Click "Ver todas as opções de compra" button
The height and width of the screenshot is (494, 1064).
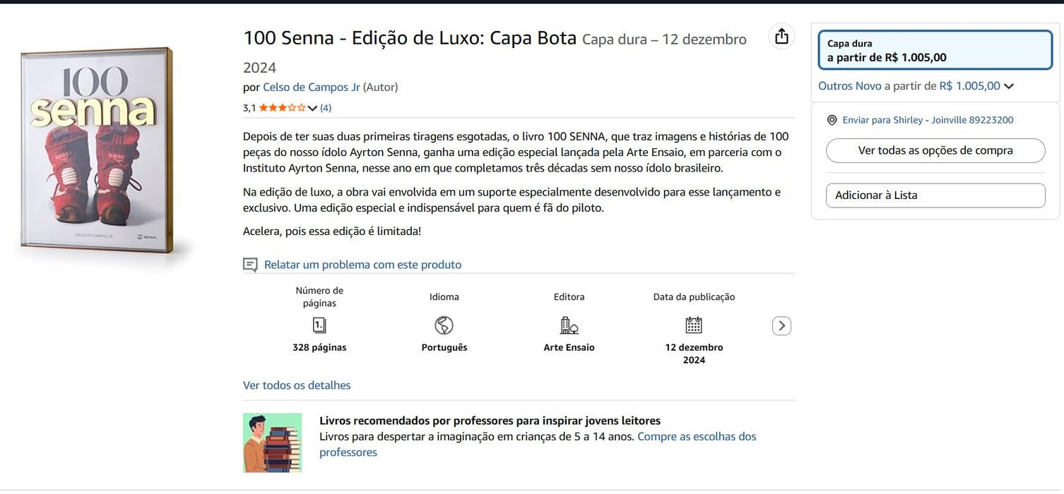pyautogui.click(x=935, y=150)
